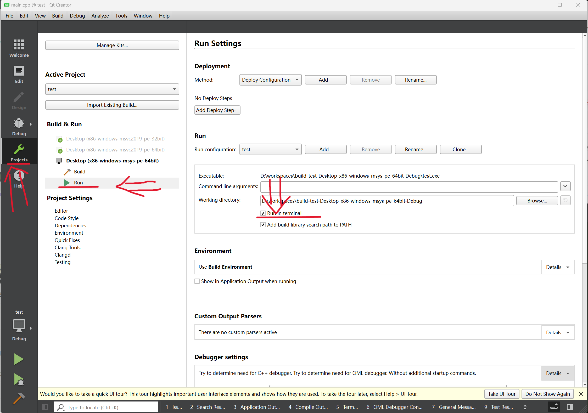Open Compile Output pane

[x=308, y=407]
